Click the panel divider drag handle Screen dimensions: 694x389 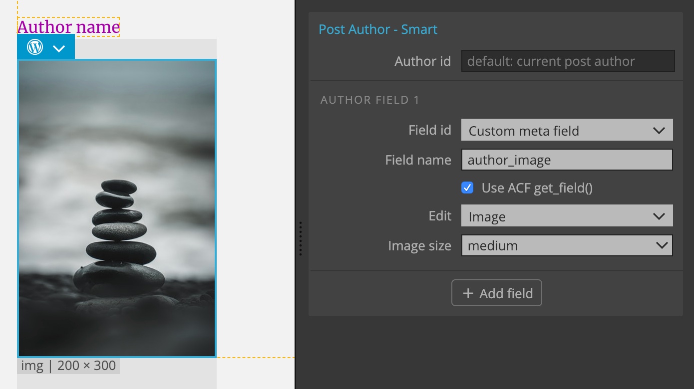(x=301, y=238)
